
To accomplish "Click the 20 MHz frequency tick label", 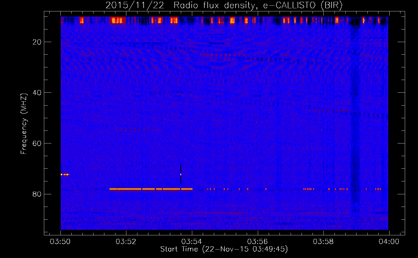I will tap(37, 42).
